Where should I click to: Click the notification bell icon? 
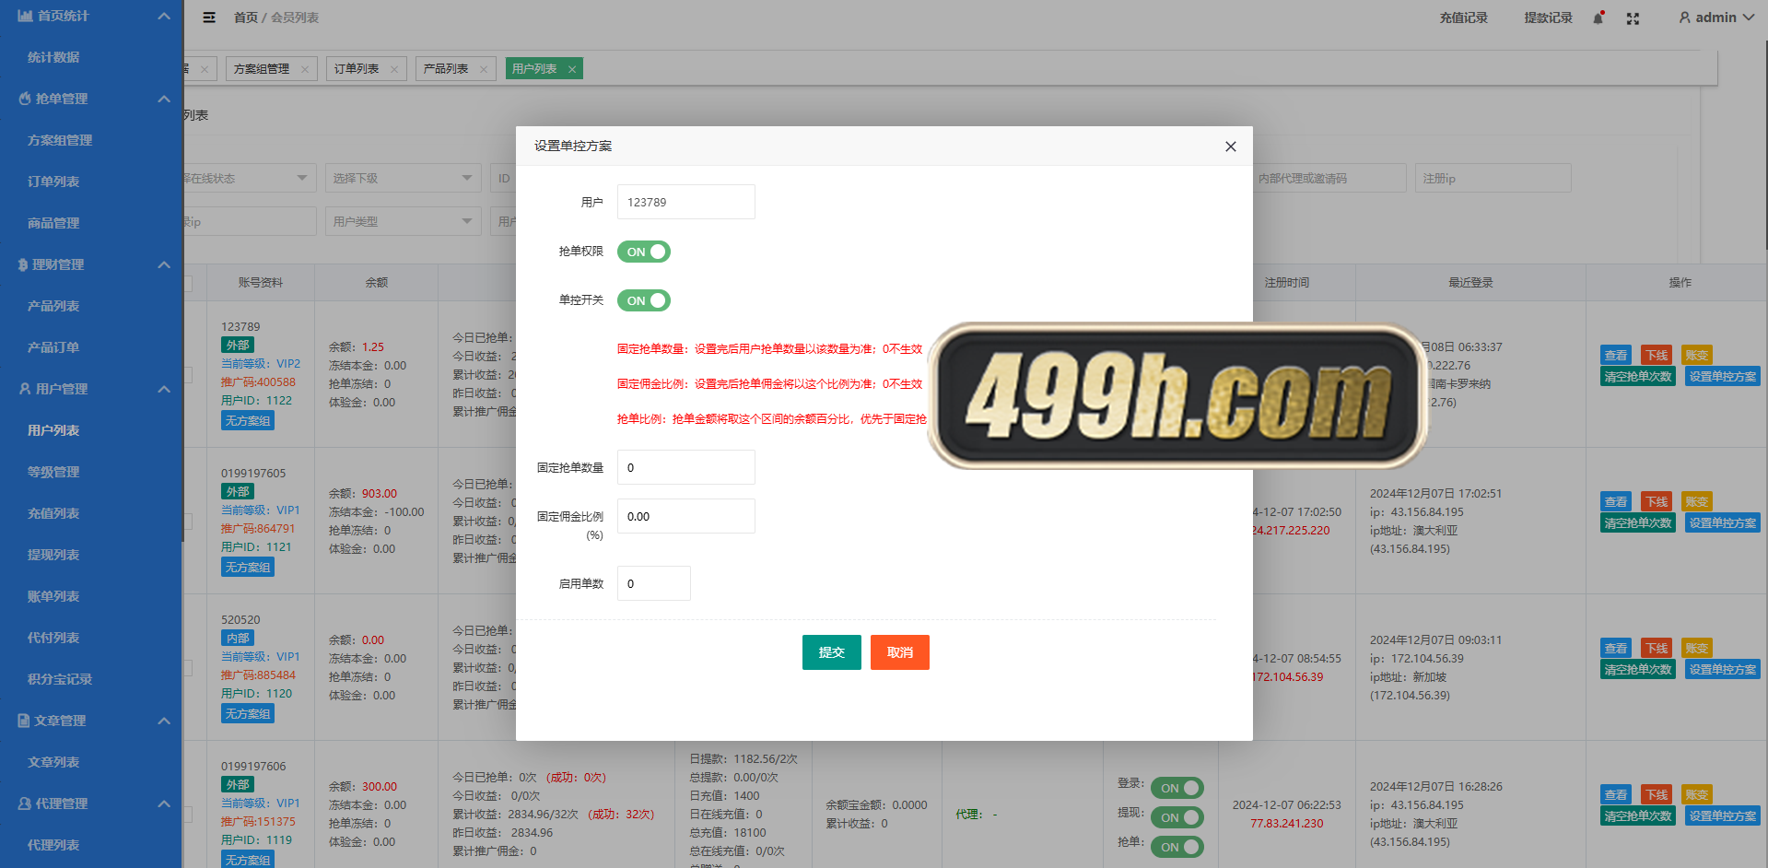[1598, 18]
